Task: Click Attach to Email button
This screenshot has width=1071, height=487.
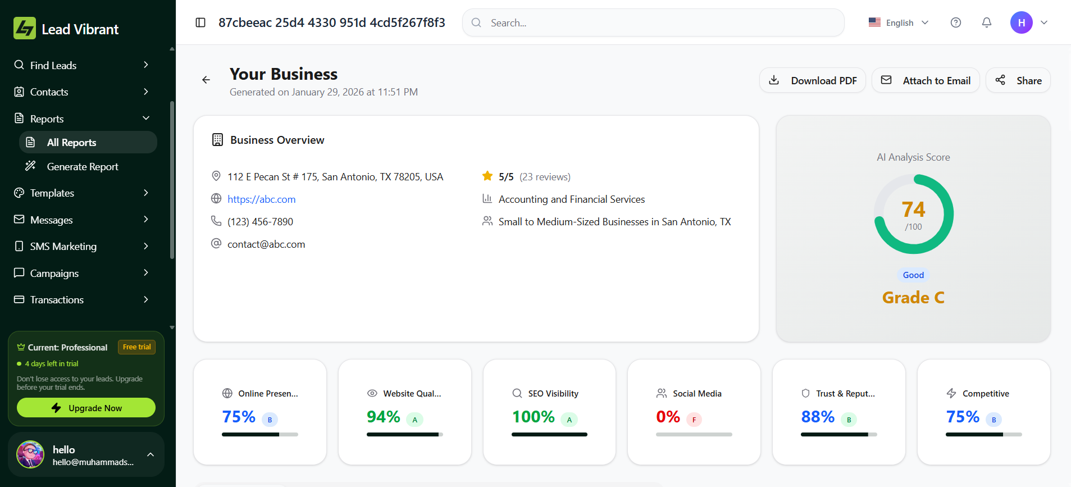Action: click(x=925, y=80)
